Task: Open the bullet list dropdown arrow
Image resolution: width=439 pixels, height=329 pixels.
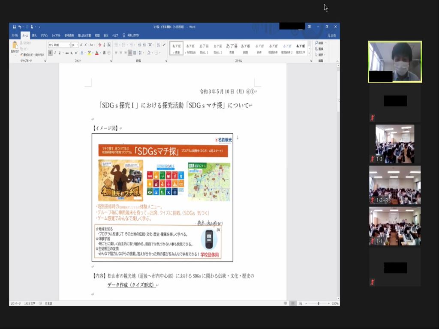Action: [x=120, y=45]
